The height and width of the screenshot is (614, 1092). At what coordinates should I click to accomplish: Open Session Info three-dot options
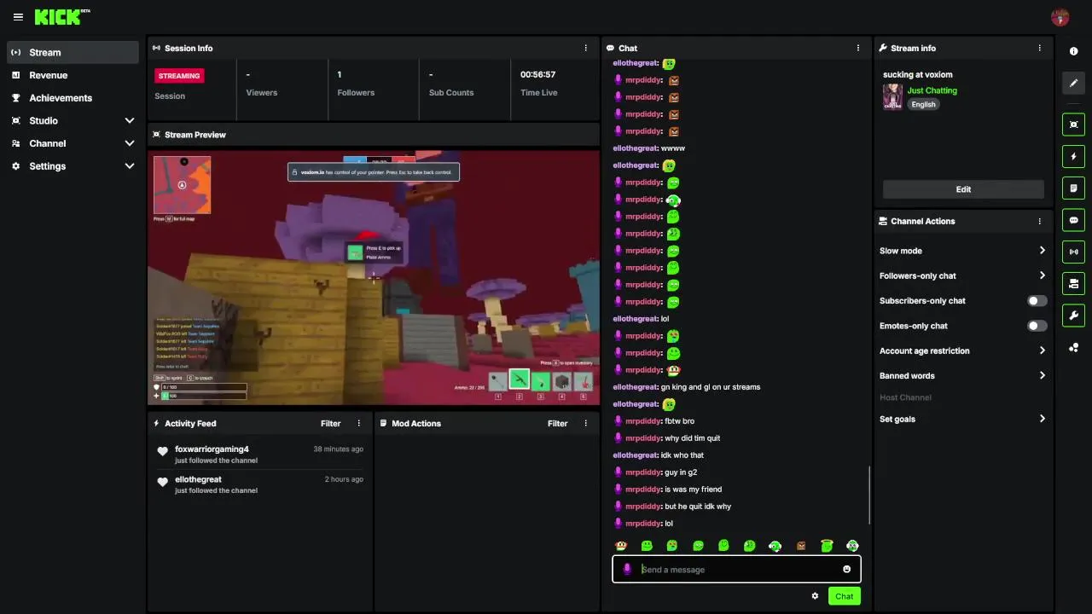pos(585,49)
